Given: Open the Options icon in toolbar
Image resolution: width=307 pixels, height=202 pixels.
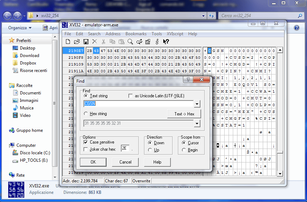Looking at the screenshot, I should 148,42.
